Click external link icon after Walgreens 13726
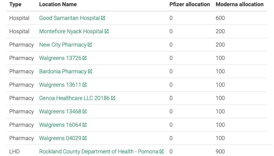Image resolution: width=274 pixels, height=156 pixels. pyautogui.click(x=85, y=58)
